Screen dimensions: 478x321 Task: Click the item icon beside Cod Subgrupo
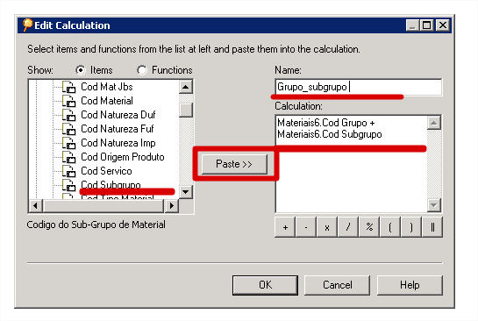coord(69,185)
